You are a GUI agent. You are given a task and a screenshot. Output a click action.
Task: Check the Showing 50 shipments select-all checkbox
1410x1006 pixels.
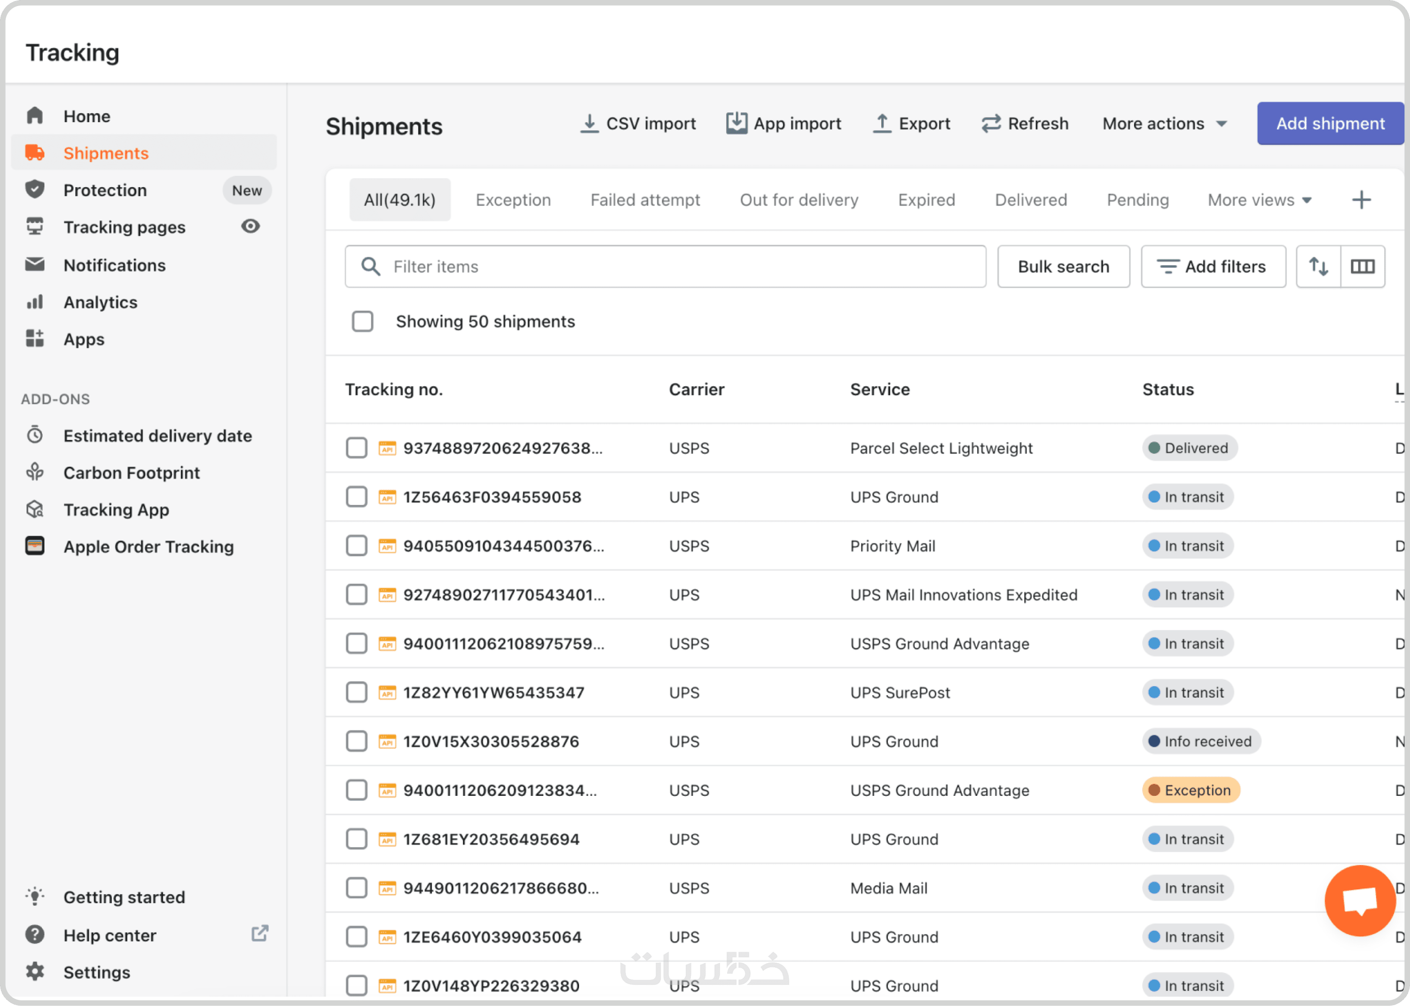(362, 322)
